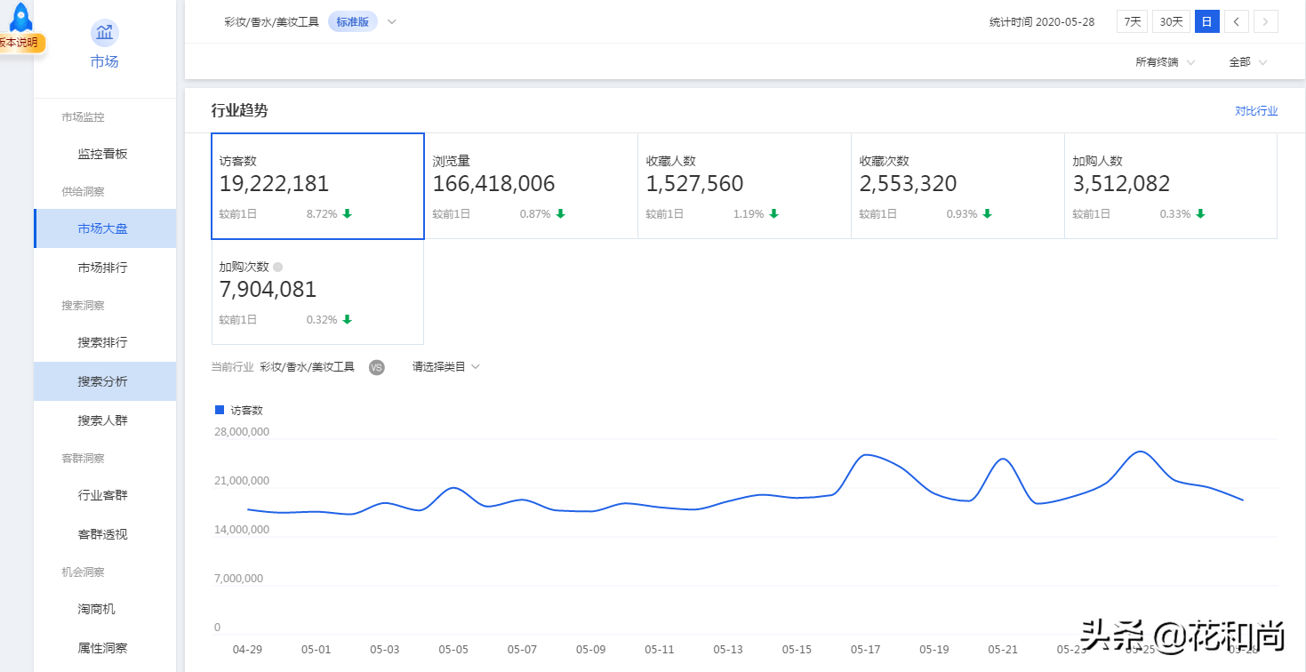Click the 对比行业 link
The image size is (1306, 672).
coord(1255,111)
